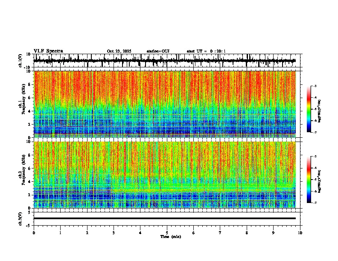Click the date text "Oct. 23, 2025"
Image resolution: width=338 pixels, height=261 pixels.
pyautogui.click(x=119, y=51)
